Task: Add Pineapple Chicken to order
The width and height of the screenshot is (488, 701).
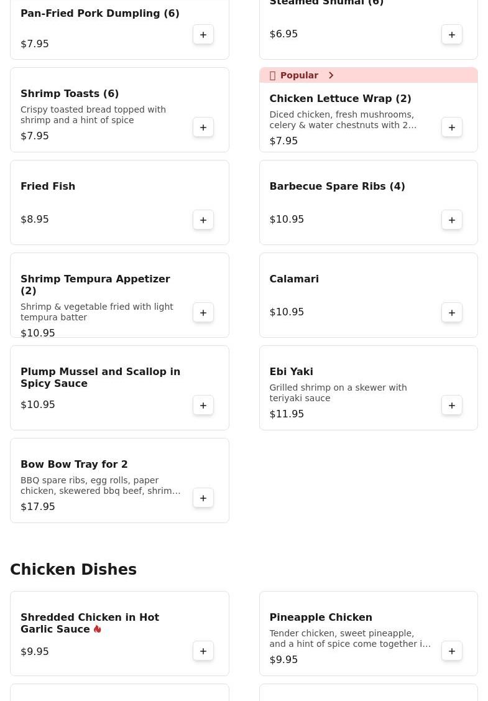Action: pos(452,651)
